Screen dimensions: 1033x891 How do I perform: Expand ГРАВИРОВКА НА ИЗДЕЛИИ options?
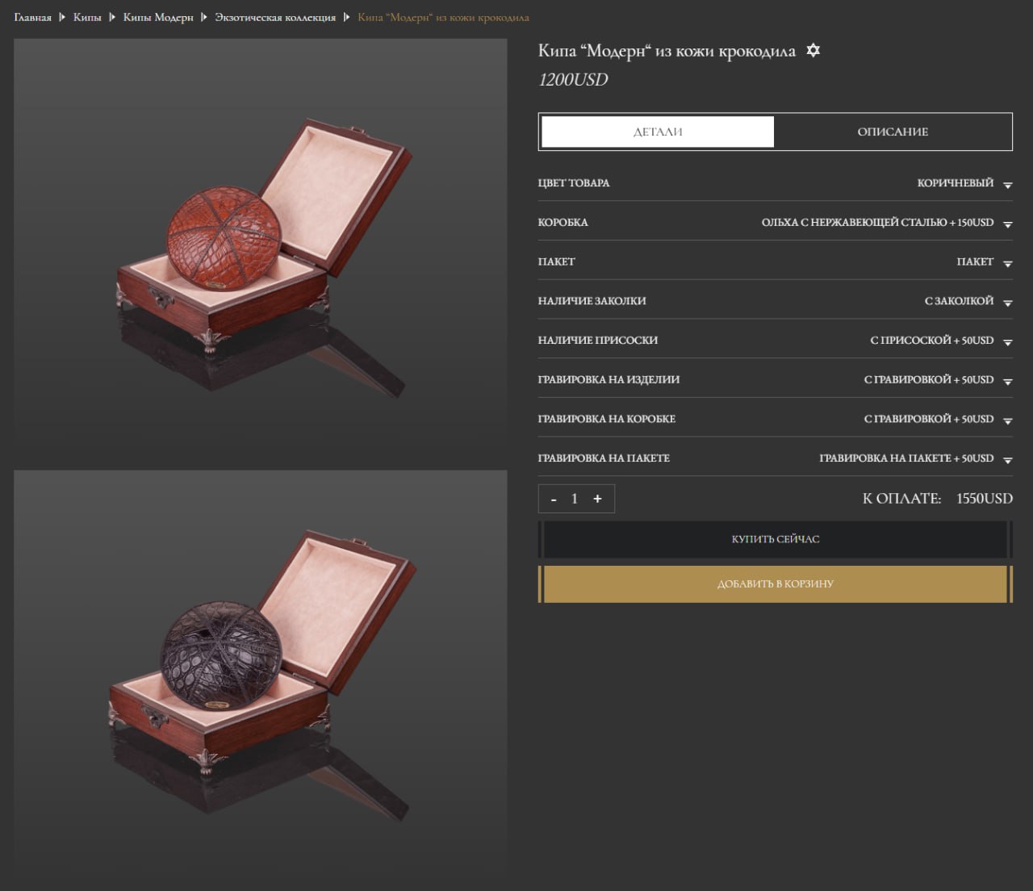point(1007,381)
